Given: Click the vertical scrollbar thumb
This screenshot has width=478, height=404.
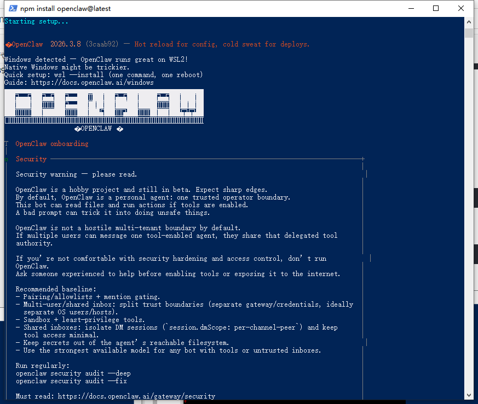Looking at the screenshot, I should pos(469,33).
